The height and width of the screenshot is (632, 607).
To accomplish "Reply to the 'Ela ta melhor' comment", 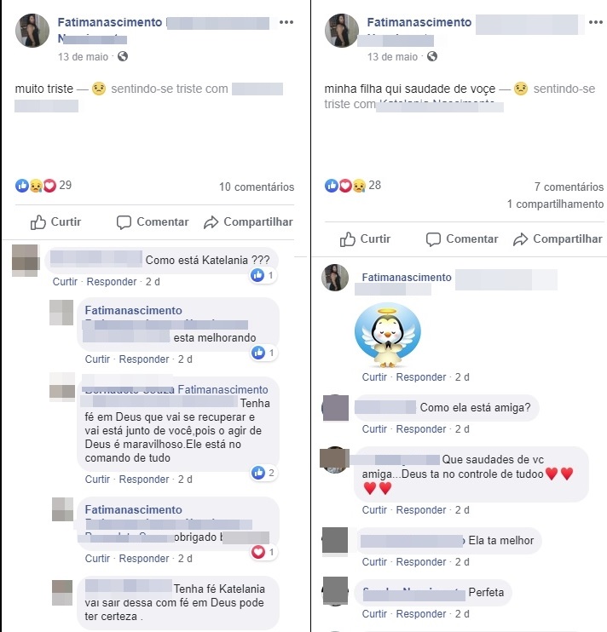I will [421, 562].
